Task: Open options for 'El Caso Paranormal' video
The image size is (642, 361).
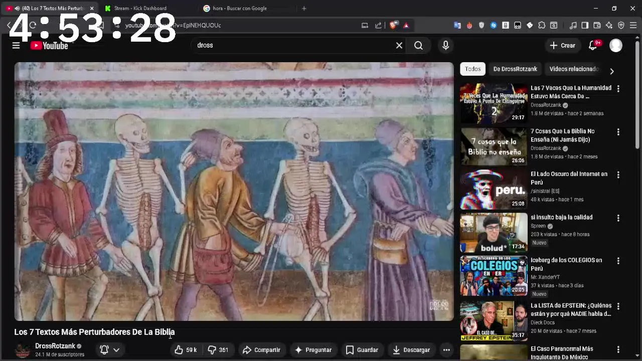Action: [x=618, y=349]
